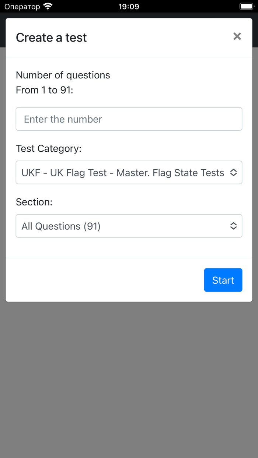258x458 pixels.
Task: Click the Create a test title
Action: click(51, 37)
